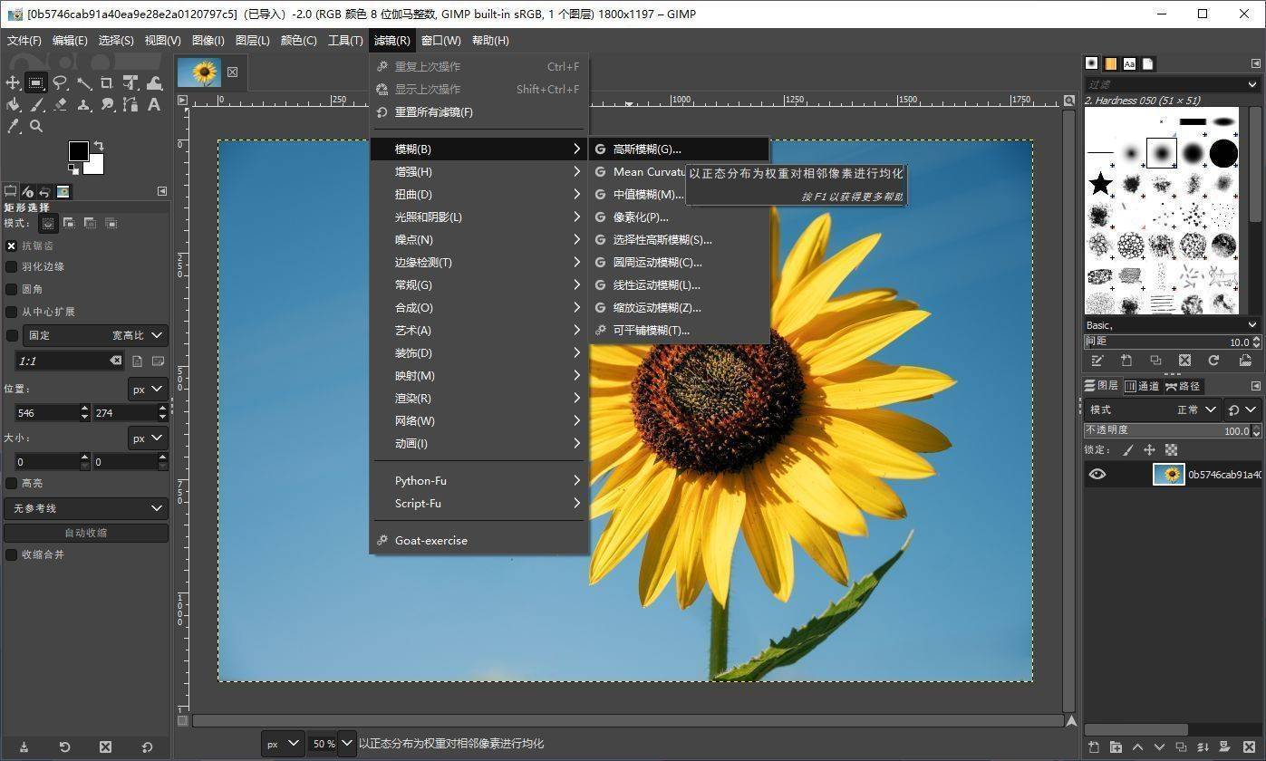Open the 颜色(C) menu
This screenshot has height=761, width=1266.
(299, 40)
